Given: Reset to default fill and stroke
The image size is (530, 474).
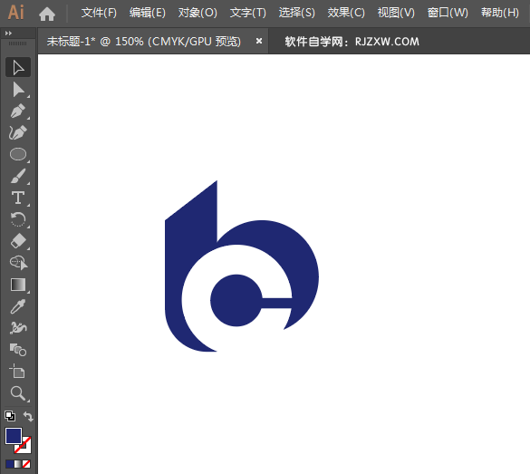Looking at the screenshot, I should (10, 416).
